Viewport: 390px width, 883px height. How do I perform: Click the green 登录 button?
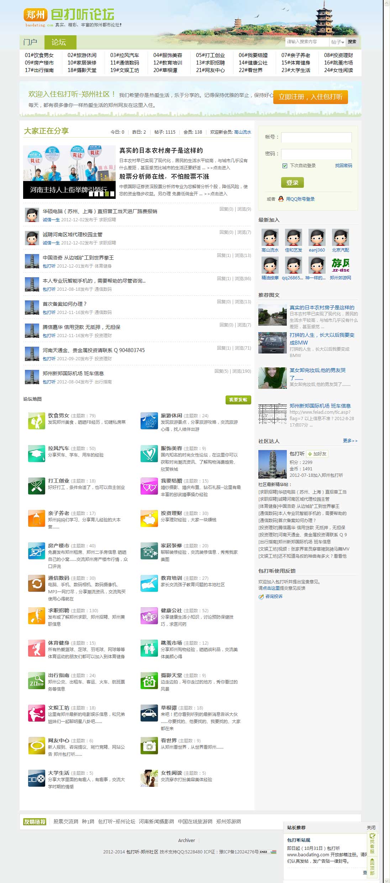tap(292, 182)
